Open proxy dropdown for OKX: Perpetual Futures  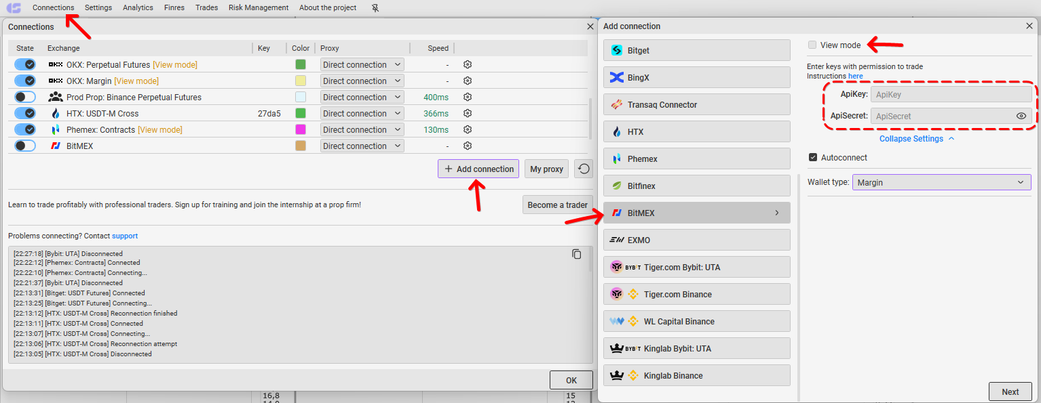[362, 64]
